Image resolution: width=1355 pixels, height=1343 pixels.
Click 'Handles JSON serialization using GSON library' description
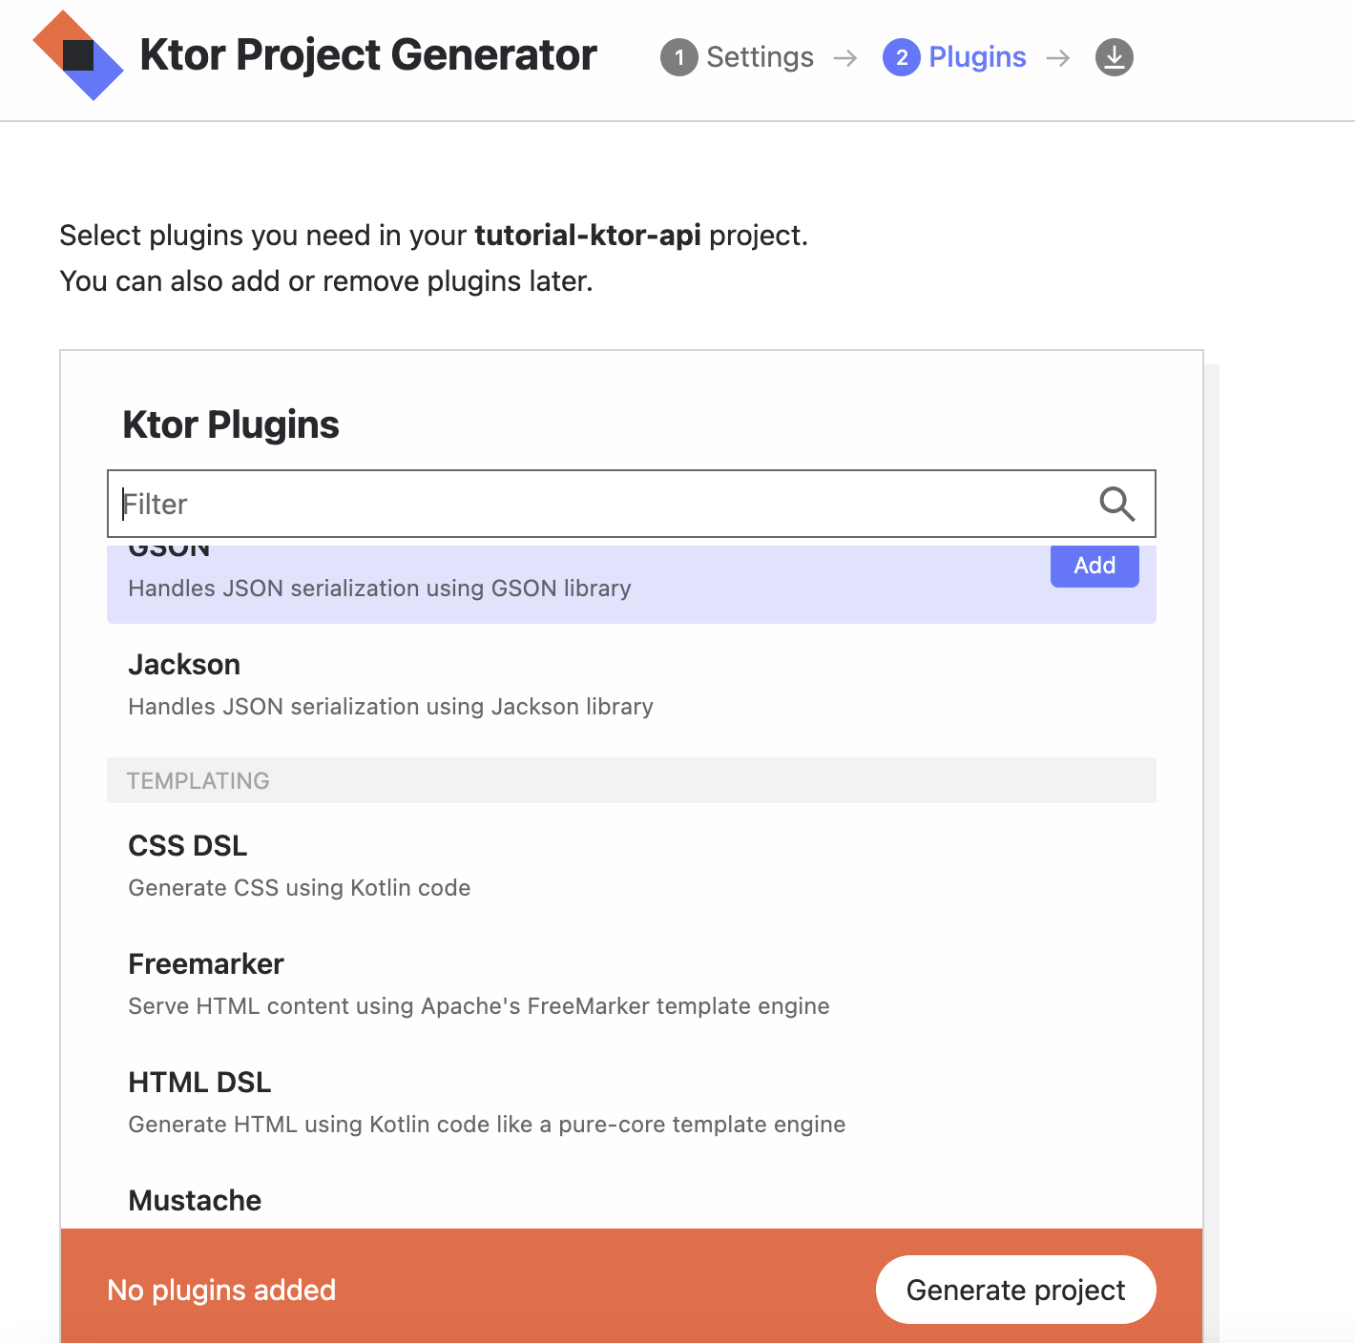[x=380, y=589]
